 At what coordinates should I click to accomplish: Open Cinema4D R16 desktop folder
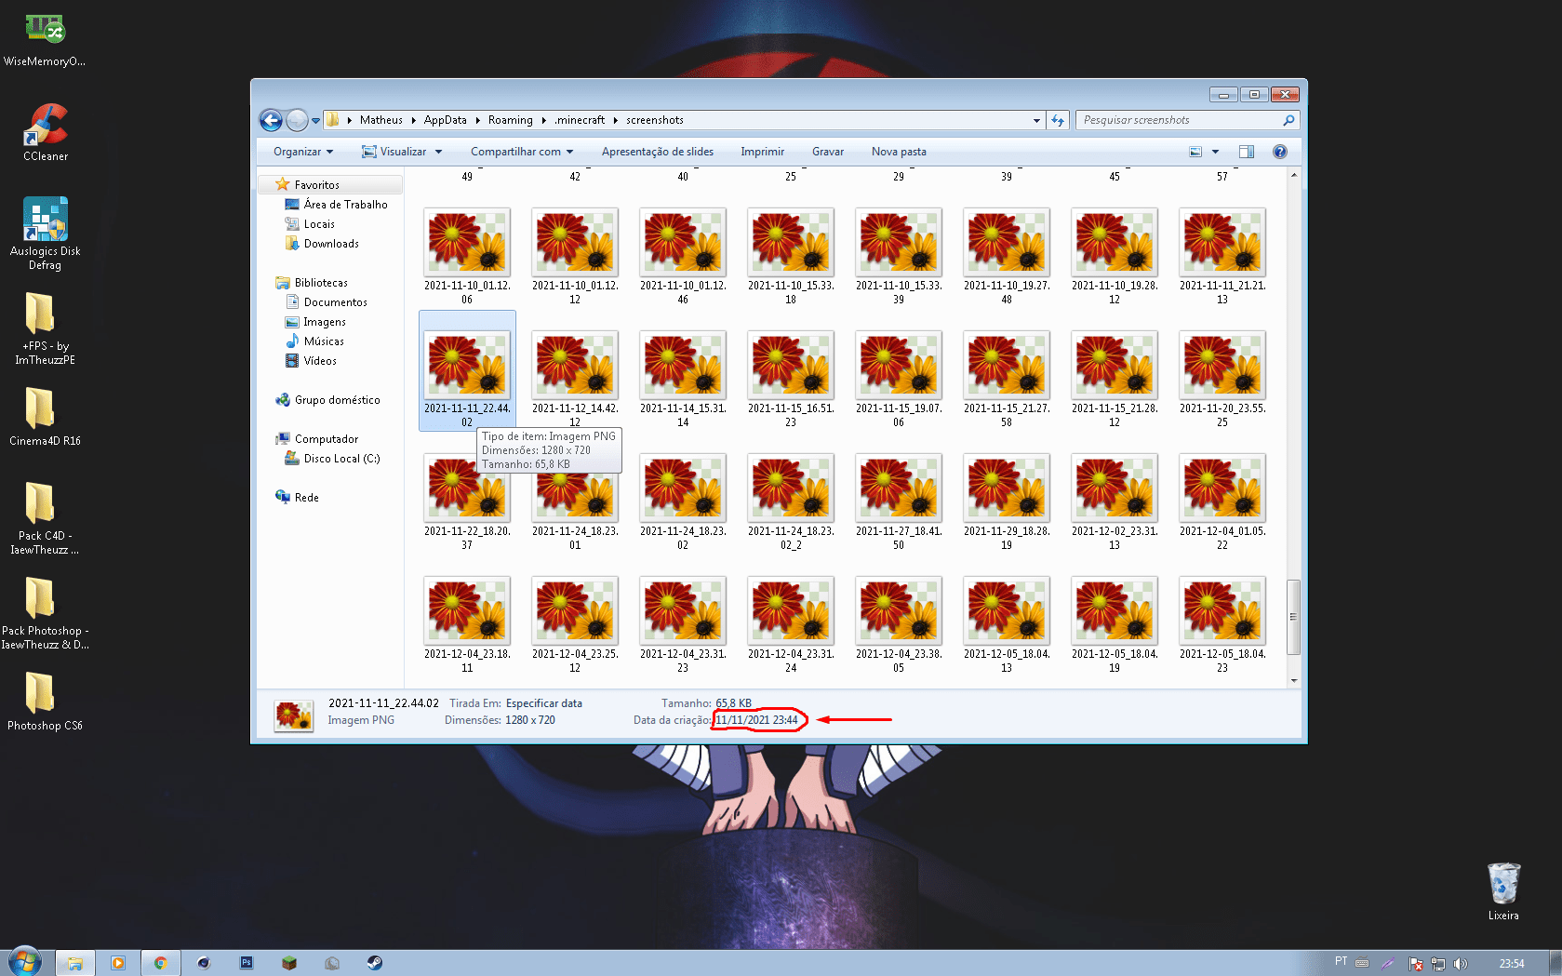pos(45,417)
